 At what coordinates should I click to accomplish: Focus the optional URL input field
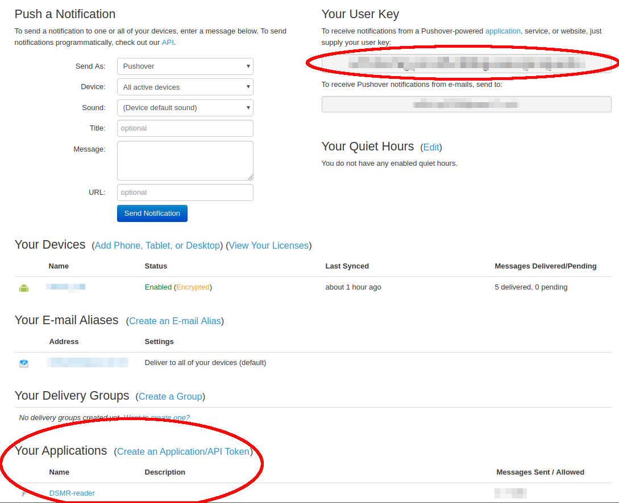tap(185, 192)
